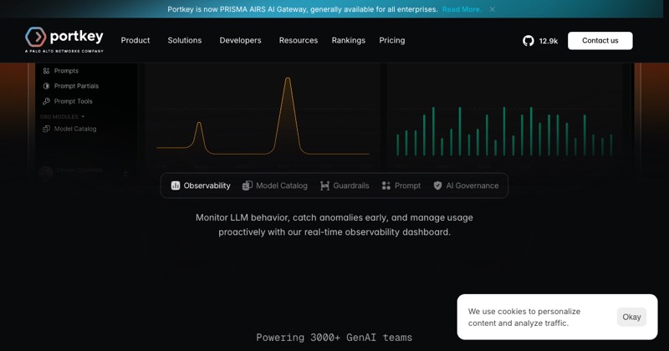The image size is (669, 351).
Task: Click the Model Catalog tab icon
Action: pyautogui.click(x=247, y=186)
